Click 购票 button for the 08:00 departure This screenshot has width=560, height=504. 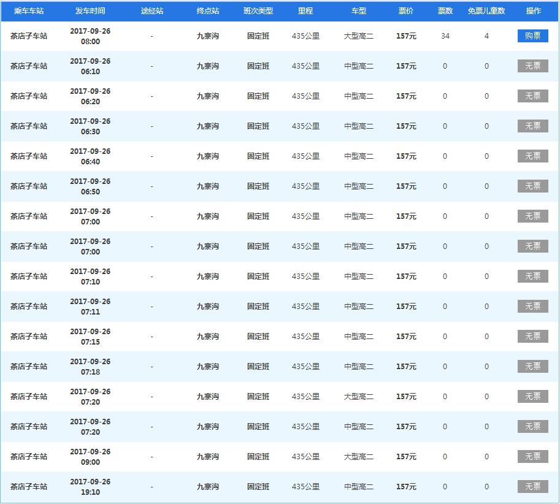coord(532,36)
